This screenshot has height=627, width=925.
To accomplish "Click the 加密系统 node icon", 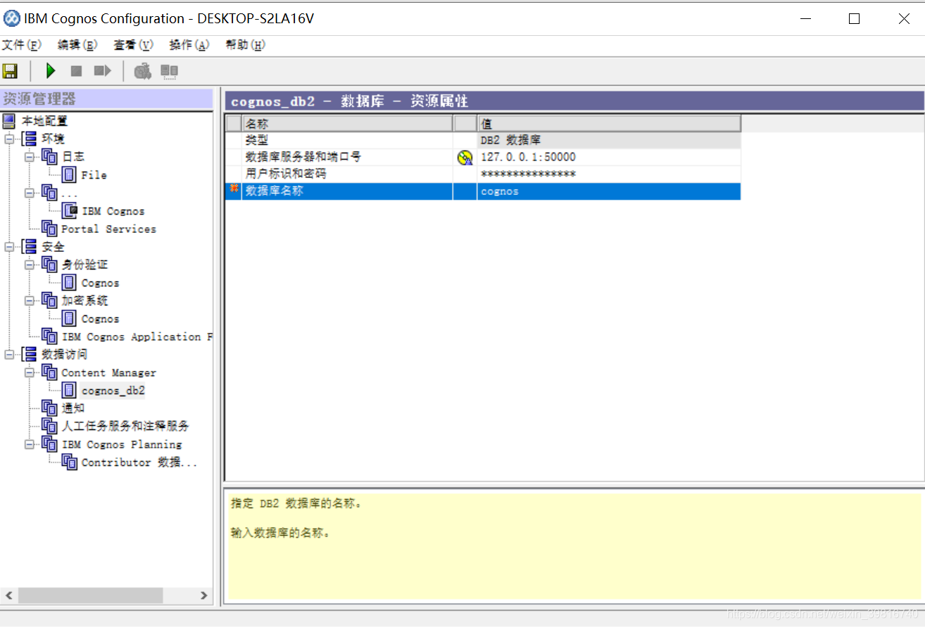I will click(49, 300).
